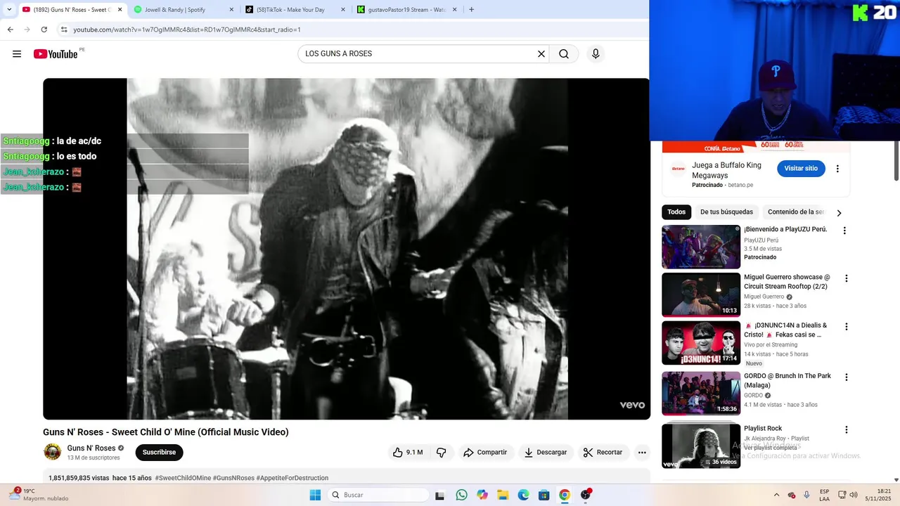Open options for the D3NUNC14N video
The image size is (900, 506).
846,327
